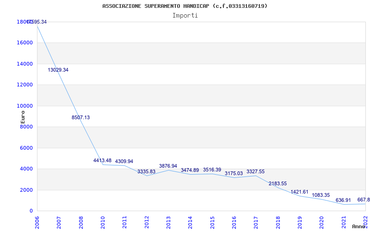Select the 2013 year axis label
The image size is (370, 231).
168,221
